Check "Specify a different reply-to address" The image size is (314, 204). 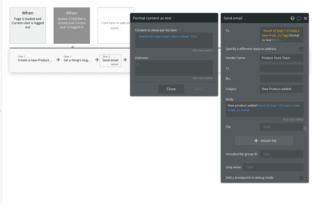pos(301,49)
